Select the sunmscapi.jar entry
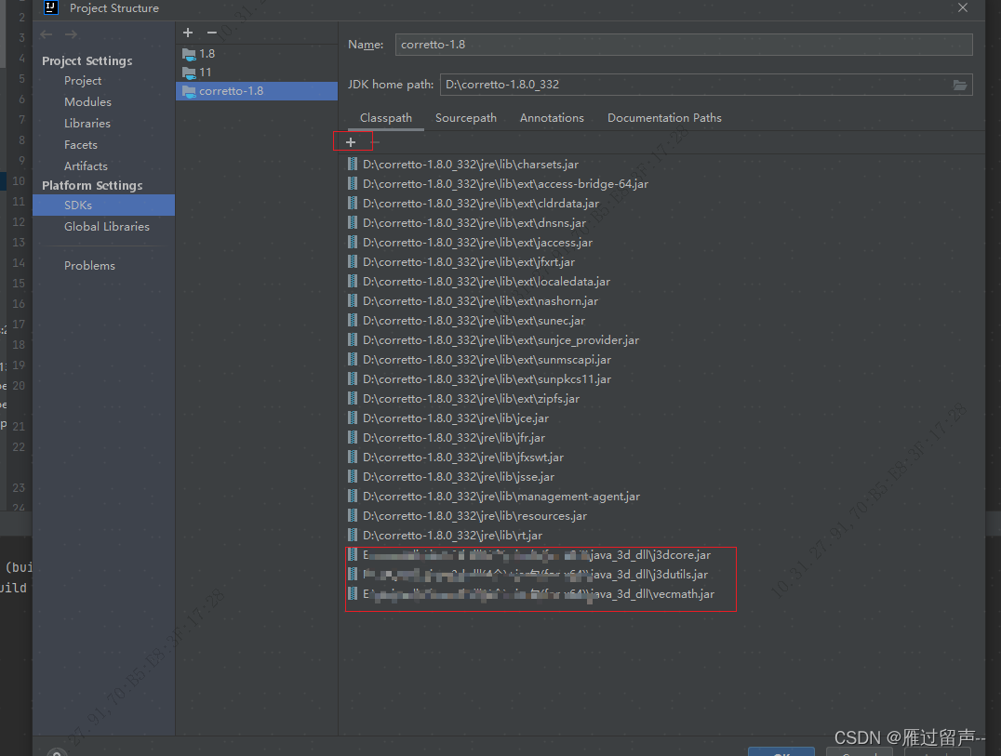1001x756 pixels. click(661, 359)
